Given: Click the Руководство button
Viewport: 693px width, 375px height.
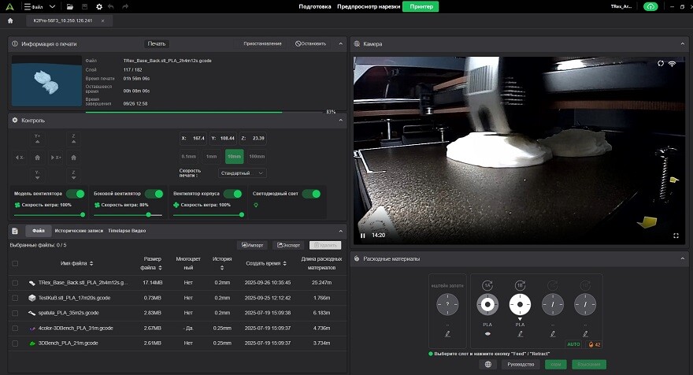Looking at the screenshot, I should (x=521, y=364).
